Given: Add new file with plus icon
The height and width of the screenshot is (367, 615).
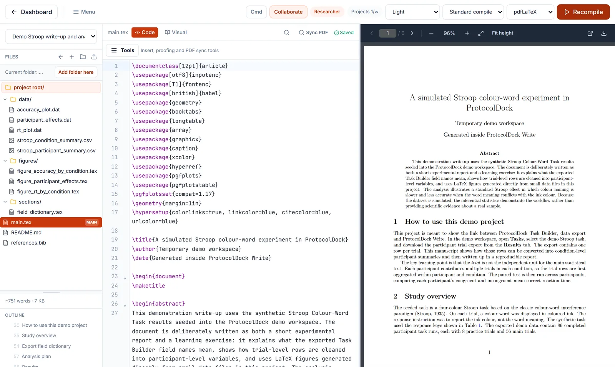Looking at the screenshot, I should (71, 57).
